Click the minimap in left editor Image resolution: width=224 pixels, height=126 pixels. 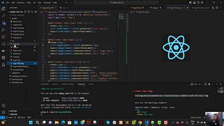point(122,16)
